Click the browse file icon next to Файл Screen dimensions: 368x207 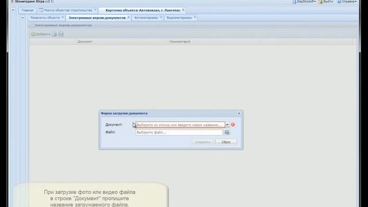pyautogui.click(x=227, y=132)
